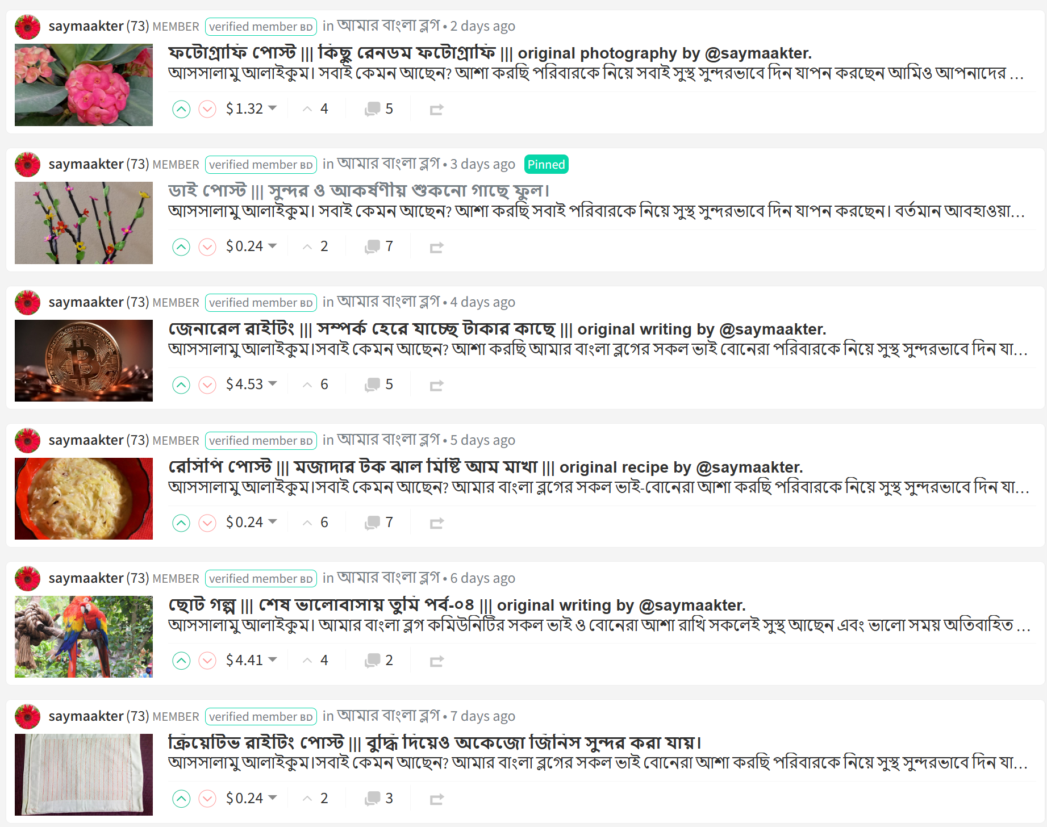Open the scarlet macaw parrot thumbnail
This screenshot has width=1047, height=827.
[x=84, y=637]
